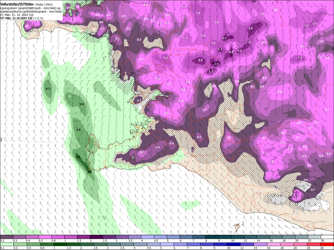Click top legend white swatch after 30
The image size is (334, 250).
point(327,237)
